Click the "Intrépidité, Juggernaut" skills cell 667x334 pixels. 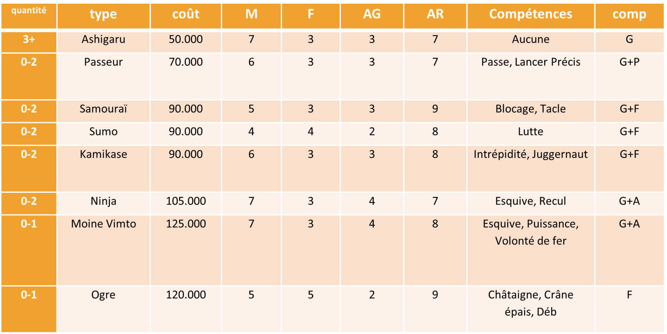pos(530,154)
